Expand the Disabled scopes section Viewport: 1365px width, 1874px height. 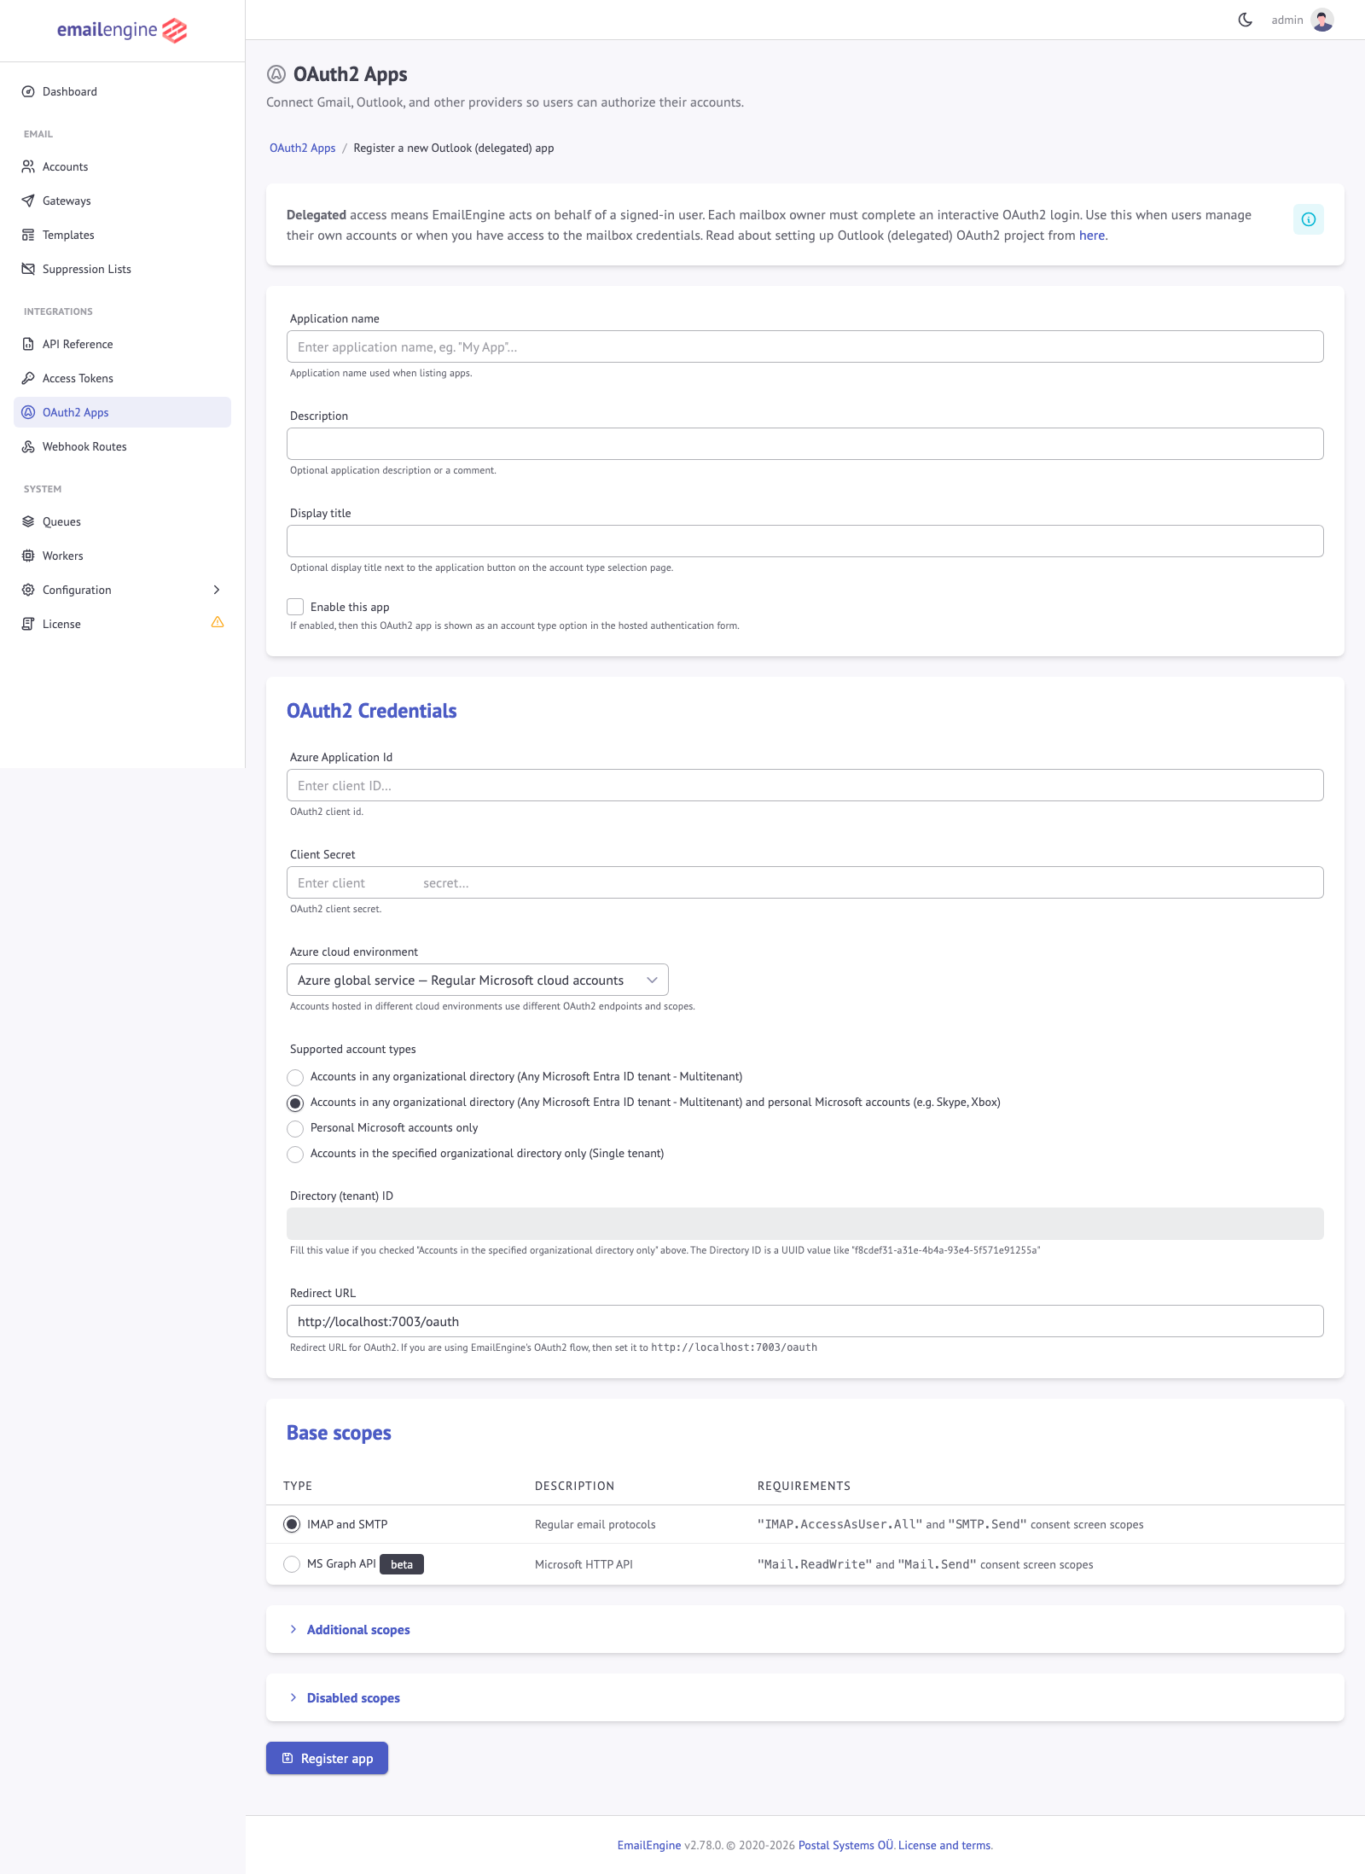pyautogui.click(x=353, y=1697)
